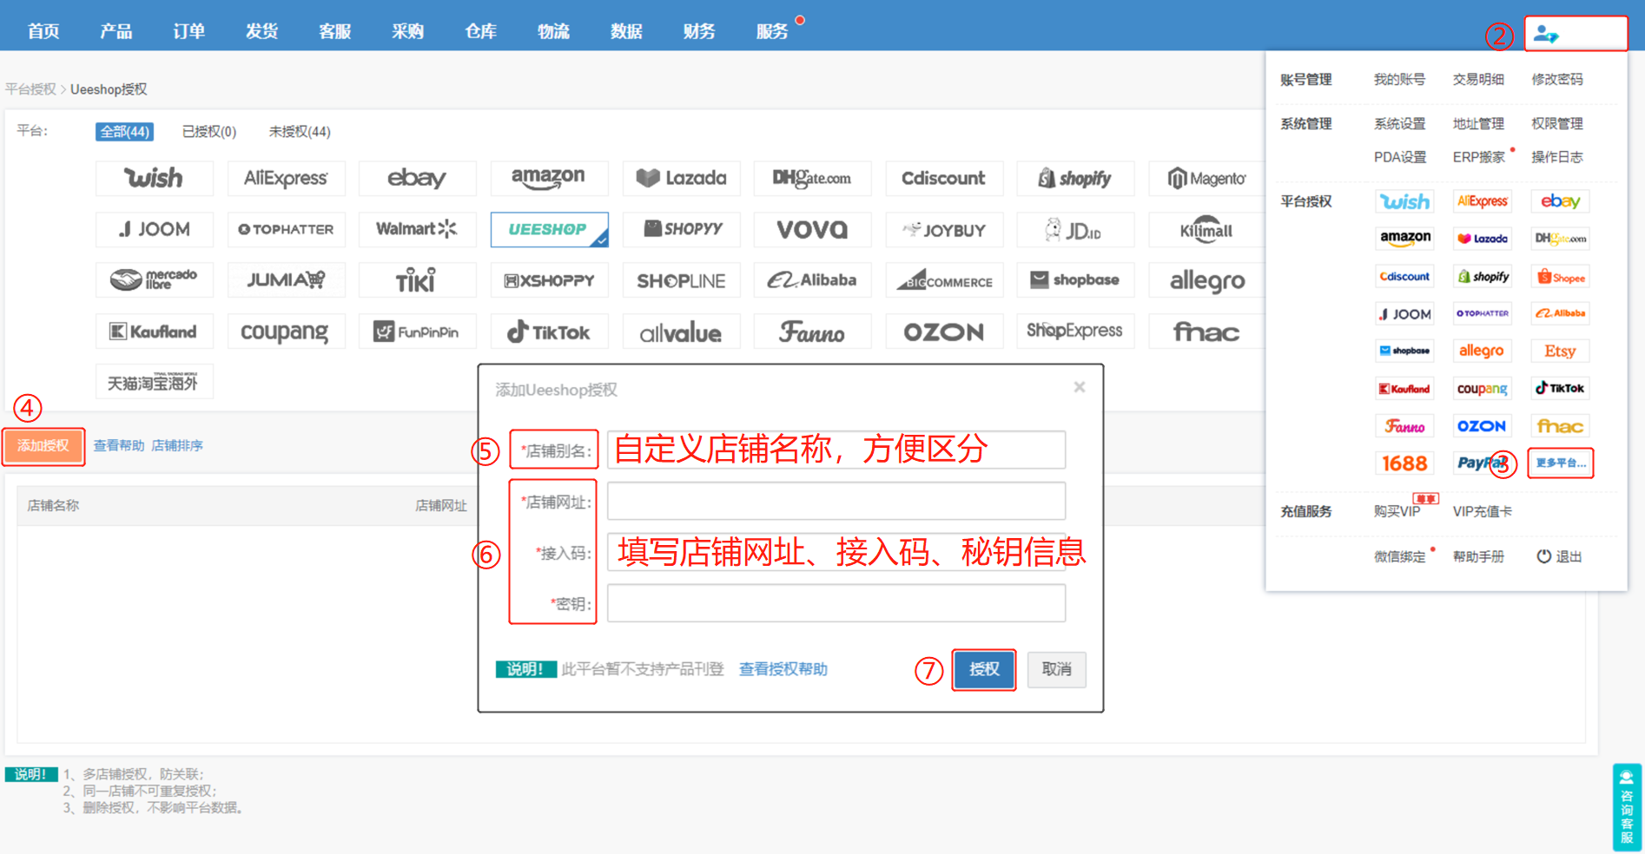This screenshot has width=1645, height=854.
Task: Focus the 密钥 input field
Action: tap(836, 603)
